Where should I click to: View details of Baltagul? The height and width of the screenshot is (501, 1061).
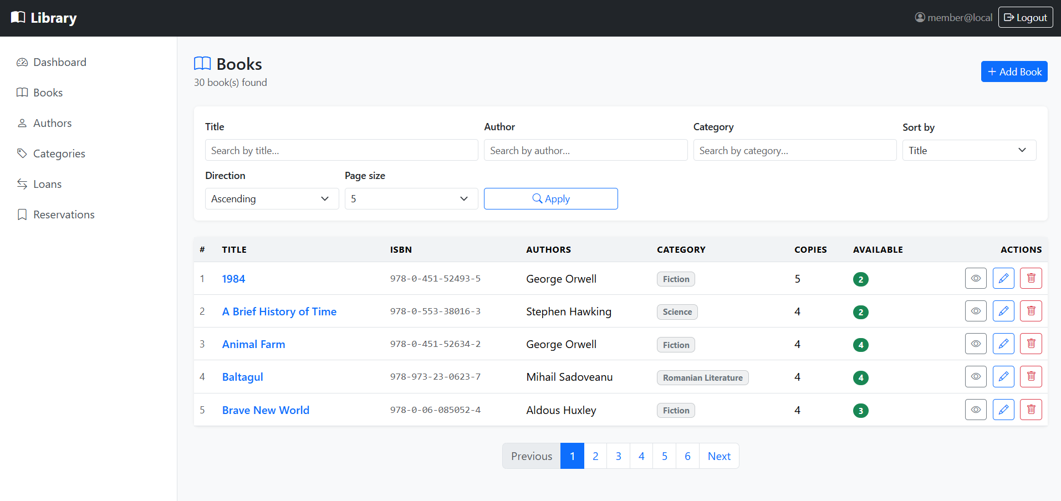(976, 376)
